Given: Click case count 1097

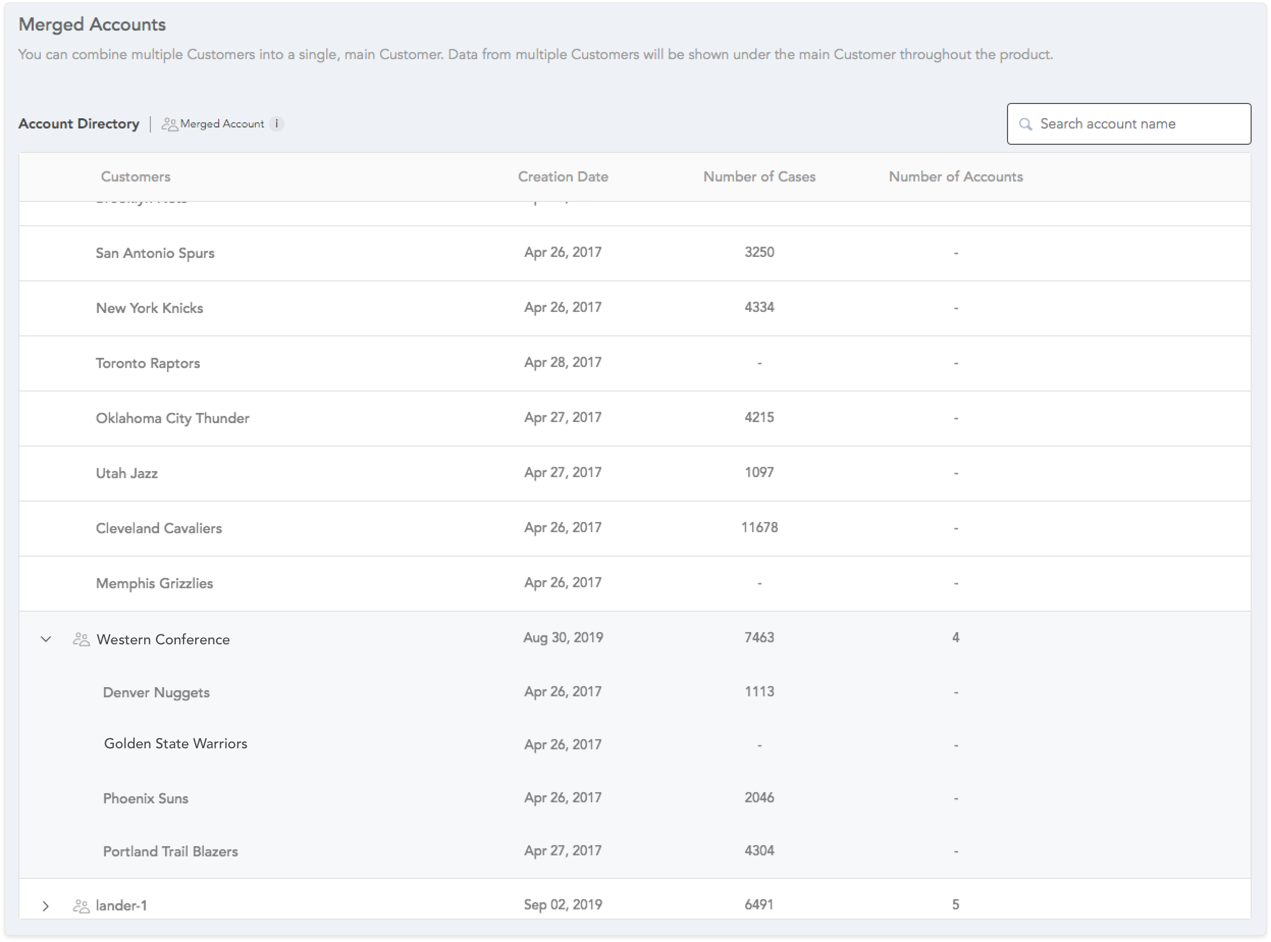Looking at the screenshot, I should (759, 473).
